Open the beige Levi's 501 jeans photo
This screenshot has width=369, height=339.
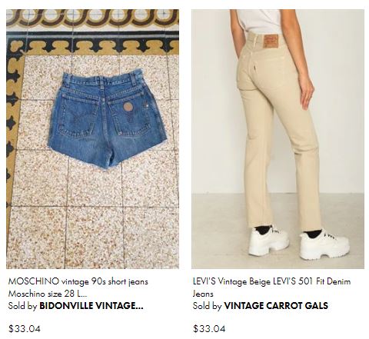[x=278, y=139]
